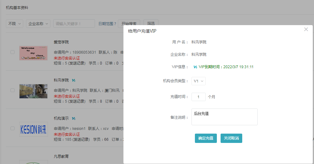Open the 爱宠学院 thumbnail image
Screen dimensions: 314x164
click(33, 53)
